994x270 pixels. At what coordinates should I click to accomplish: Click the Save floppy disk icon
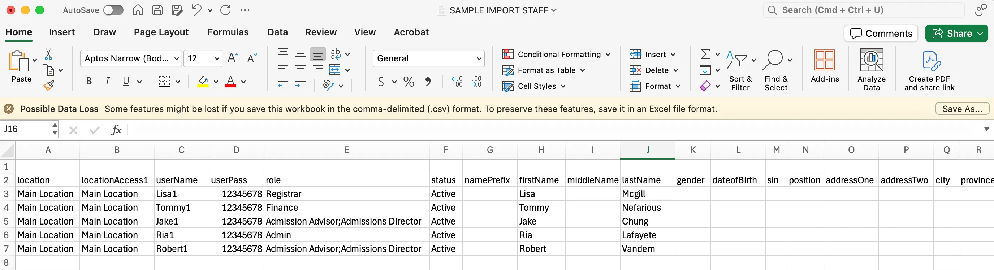pyautogui.click(x=157, y=10)
